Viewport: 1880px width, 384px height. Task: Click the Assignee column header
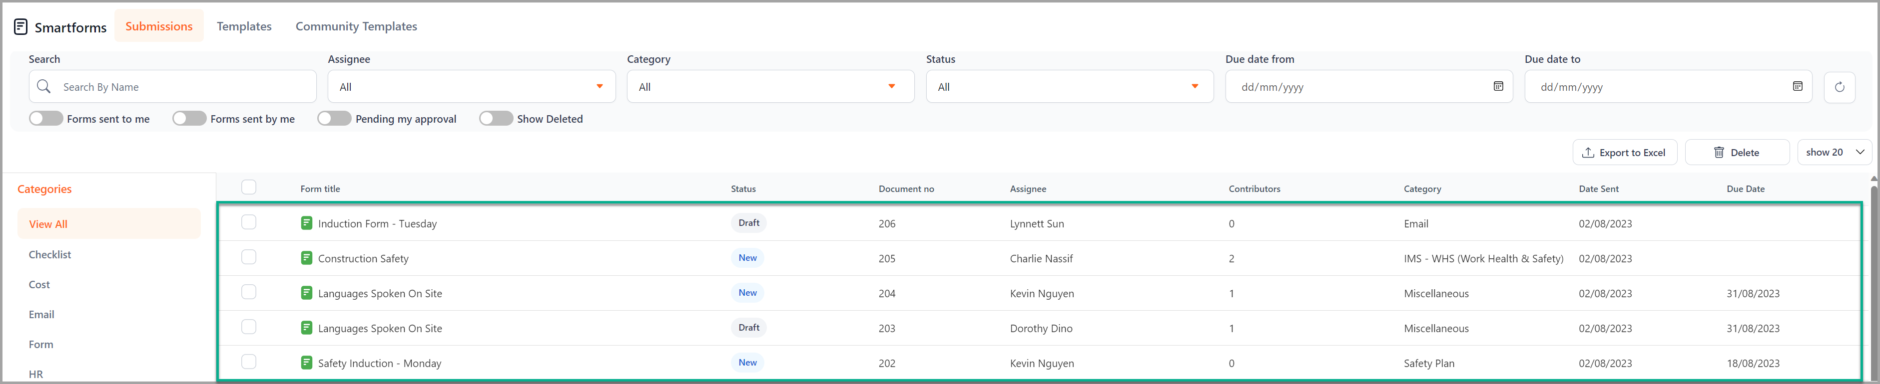click(1028, 189)
